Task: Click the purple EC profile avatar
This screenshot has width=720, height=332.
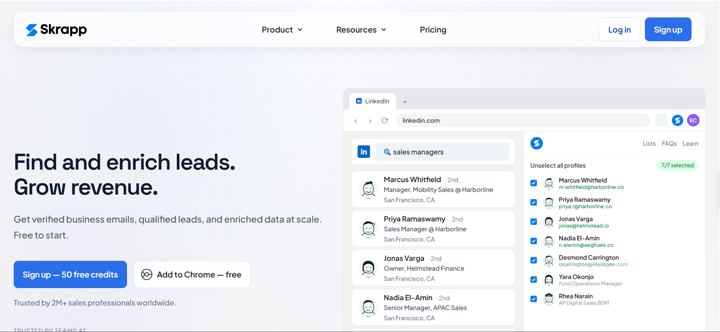Action: tap(693, 120)
